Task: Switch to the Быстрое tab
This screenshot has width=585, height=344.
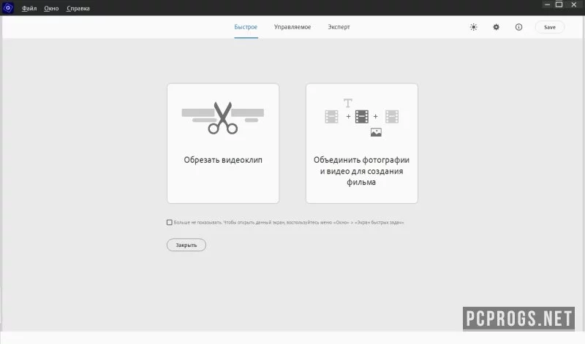Action: 246,27
